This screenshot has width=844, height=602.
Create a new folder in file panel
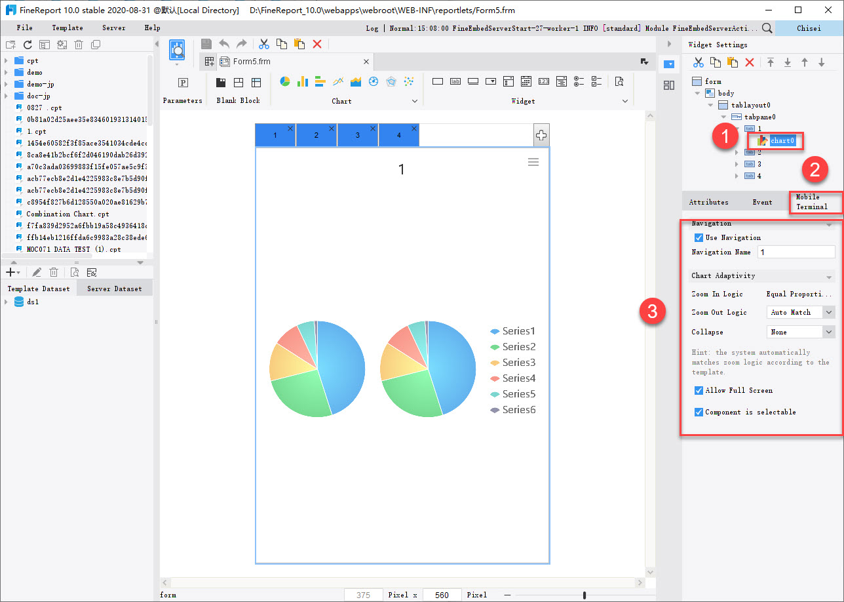10,45
